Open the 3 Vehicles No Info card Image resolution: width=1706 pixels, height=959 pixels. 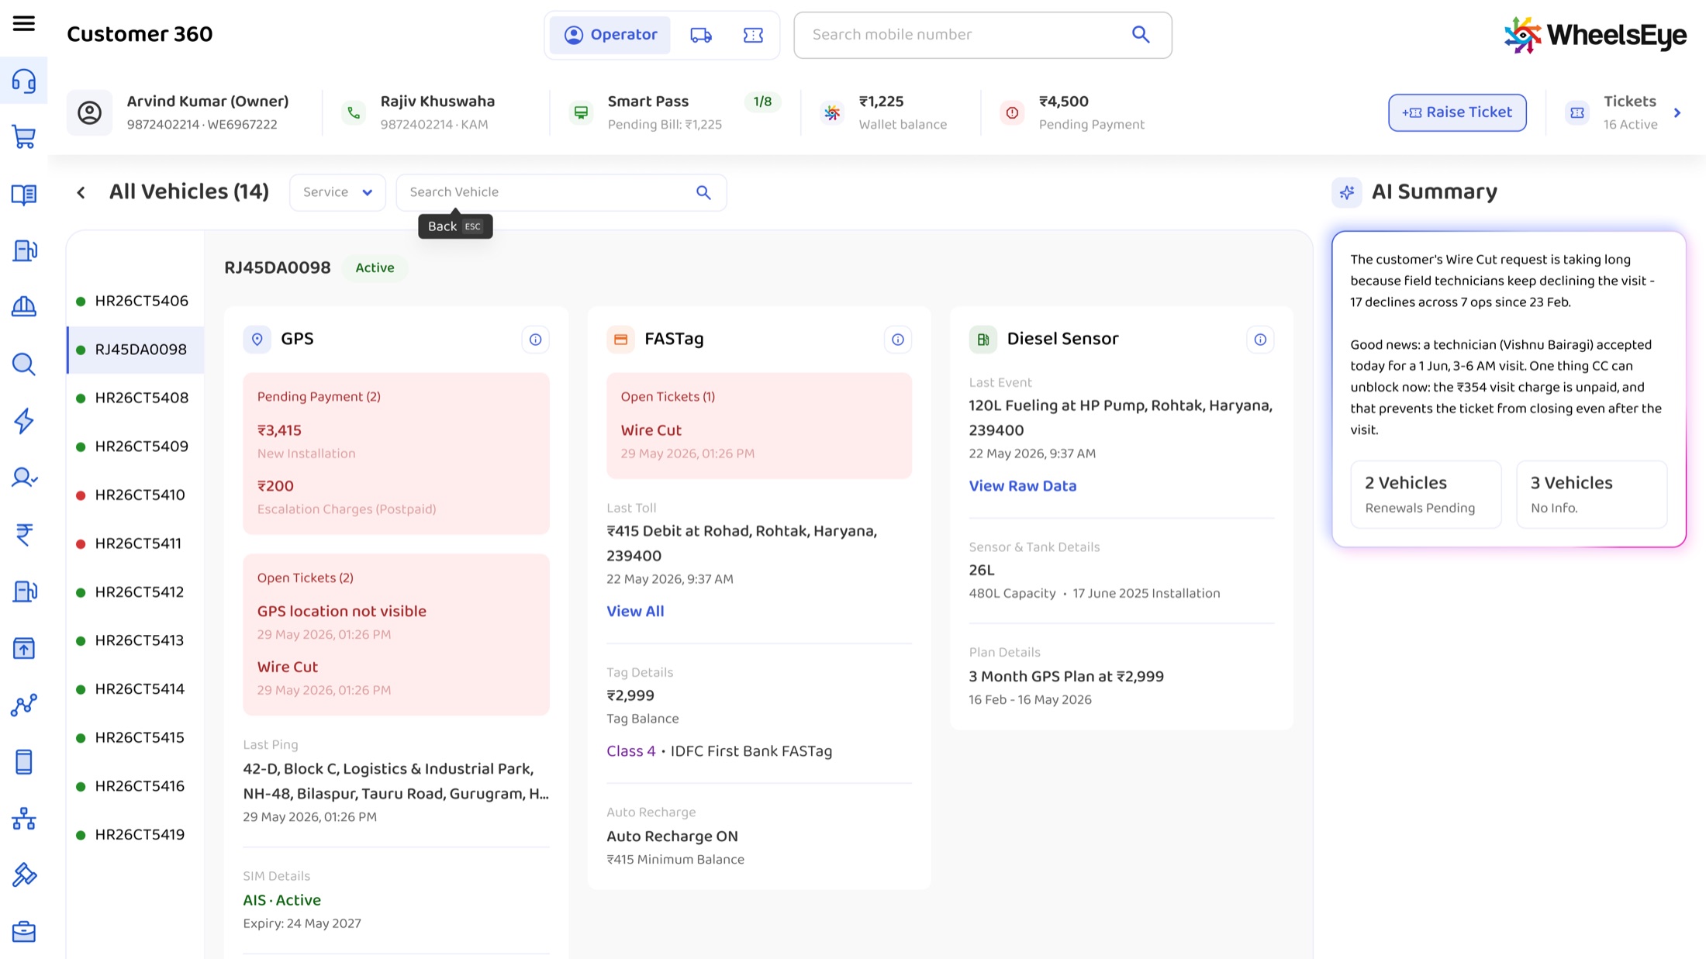1591,495
